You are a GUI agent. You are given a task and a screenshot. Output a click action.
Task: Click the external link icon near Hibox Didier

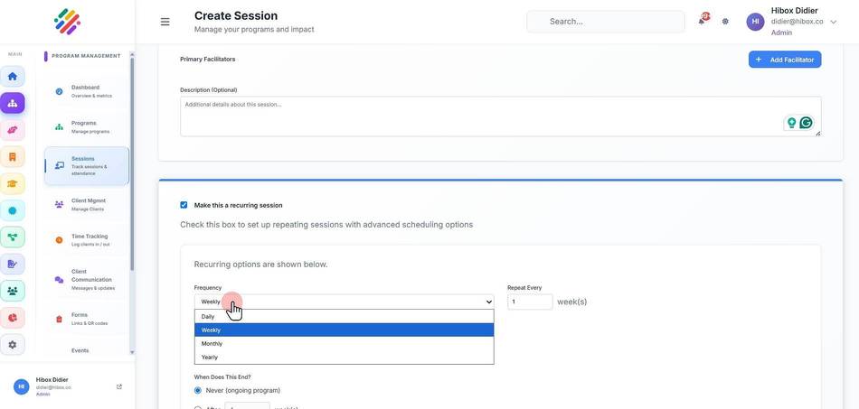pos(119,386)
